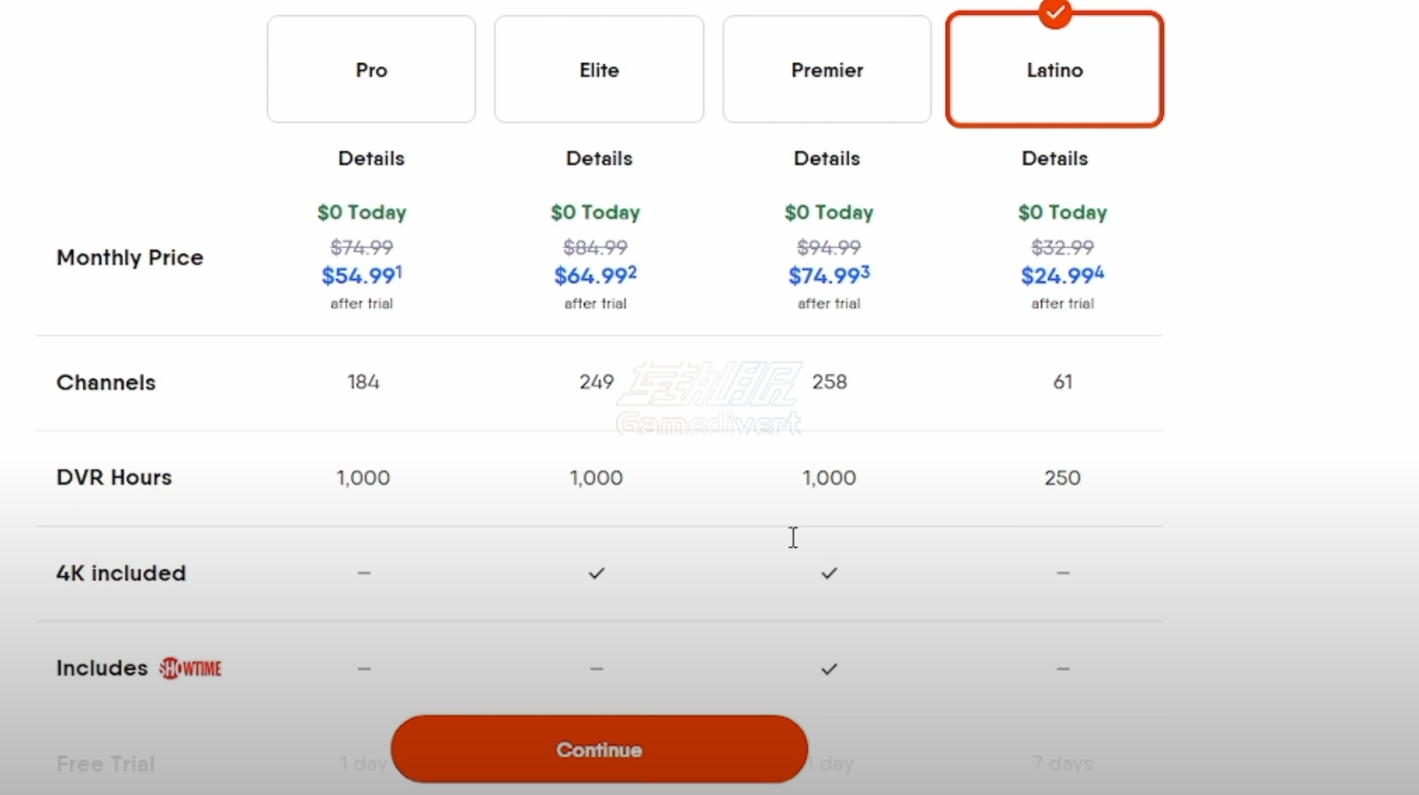The image size is (1419, 795).
Task: Click the Elite 4K included checkmark
Action: (x=596, y=572)
